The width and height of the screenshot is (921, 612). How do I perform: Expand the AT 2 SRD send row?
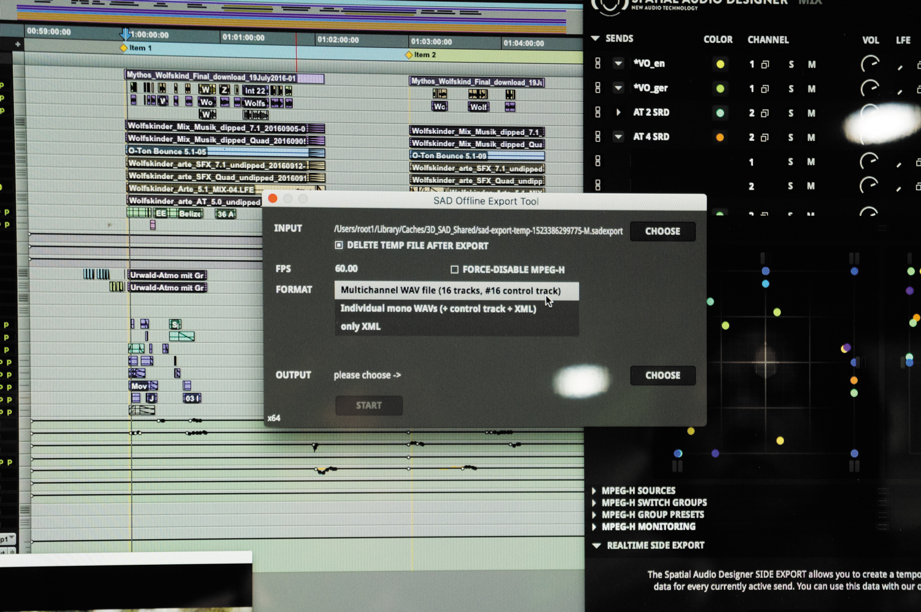click(x=618, y=112)
